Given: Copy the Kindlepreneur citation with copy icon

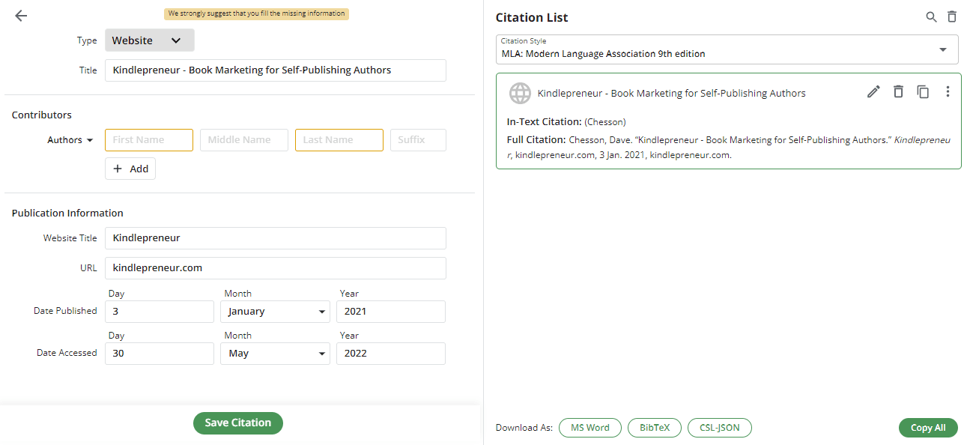Looking at the screenshot, I should tap(923, 91).
